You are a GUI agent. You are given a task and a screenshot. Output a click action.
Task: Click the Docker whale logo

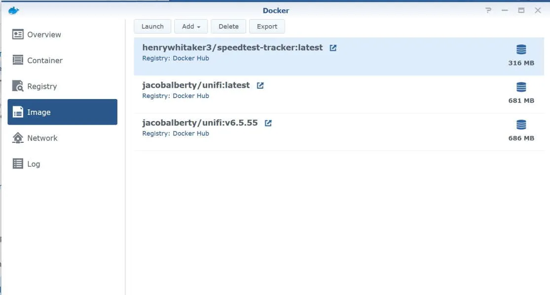coord(14,10)
